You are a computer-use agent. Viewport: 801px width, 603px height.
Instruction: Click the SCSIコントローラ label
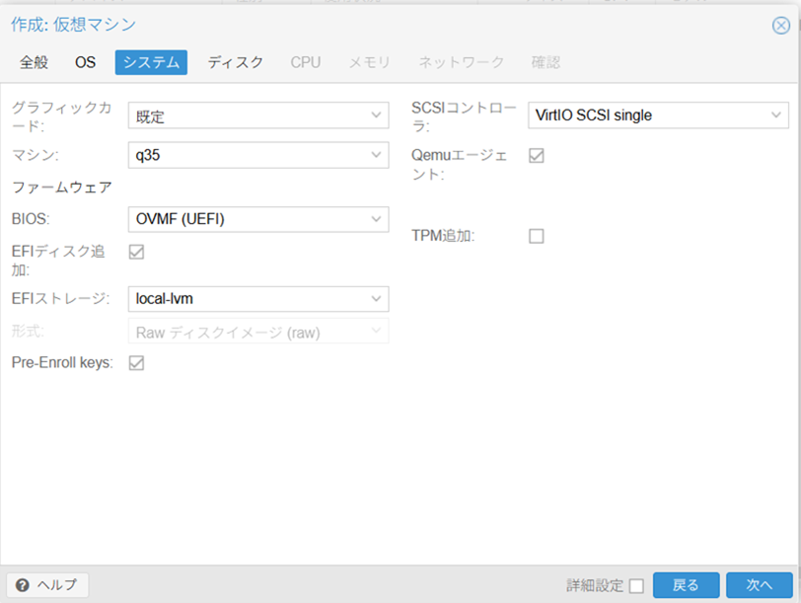pos(464,116)
